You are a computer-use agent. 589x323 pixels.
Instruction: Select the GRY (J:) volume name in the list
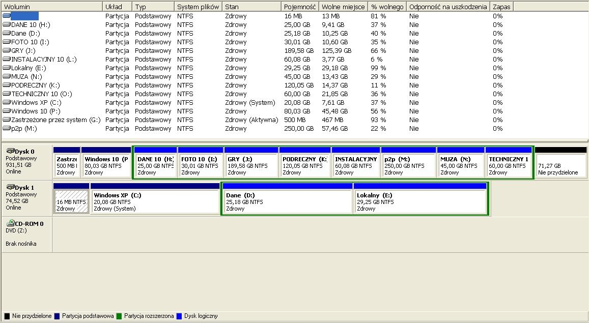pyautogui.click(x=23, y=51)
